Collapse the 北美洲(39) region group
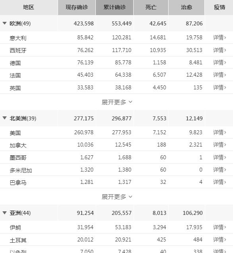The image size is (233, 253). pos(5,118)
